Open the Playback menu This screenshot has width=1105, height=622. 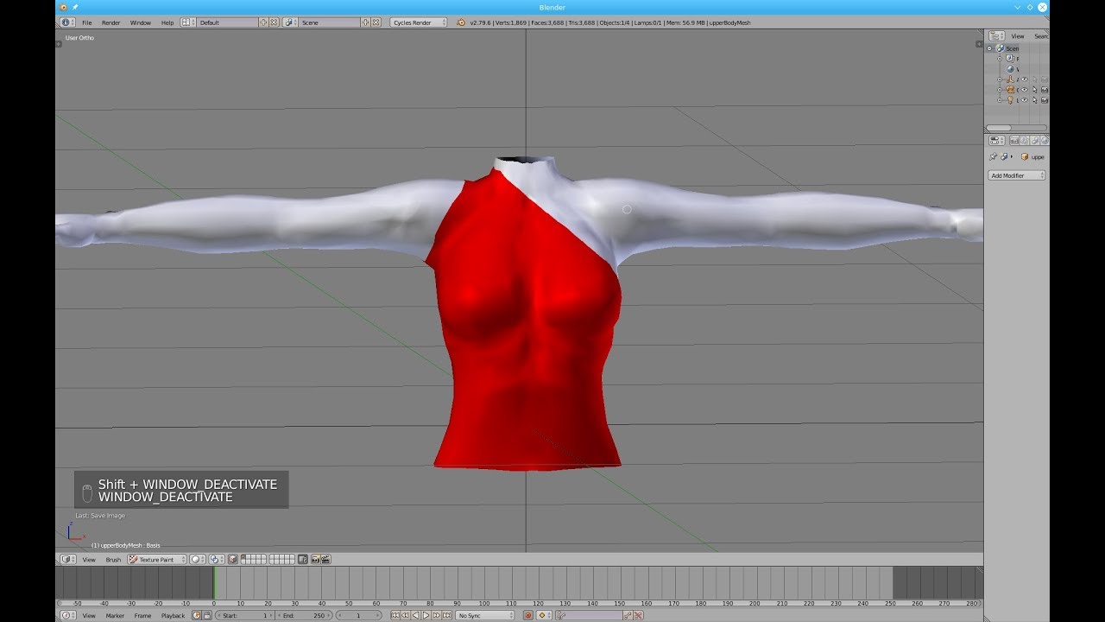pos(173,616)
